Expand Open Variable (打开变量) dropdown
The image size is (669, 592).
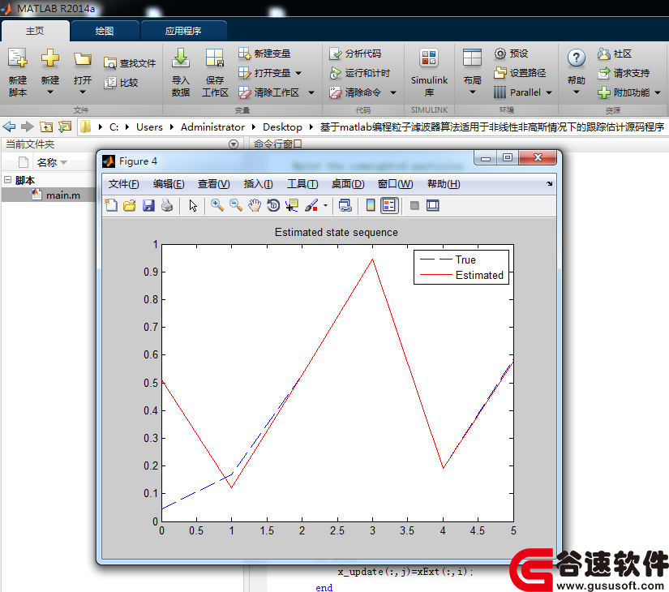tap(298, 73)
